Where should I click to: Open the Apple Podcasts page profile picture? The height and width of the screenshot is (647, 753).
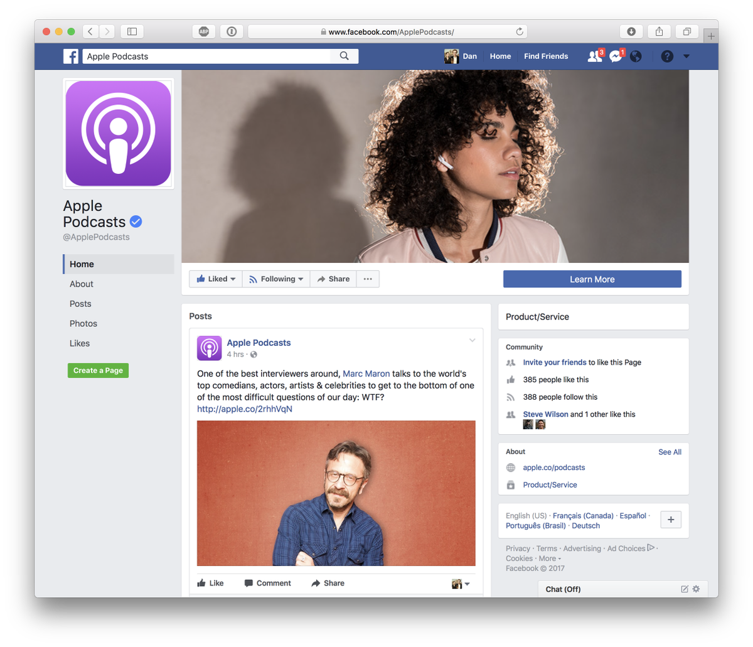coord(118,134)
